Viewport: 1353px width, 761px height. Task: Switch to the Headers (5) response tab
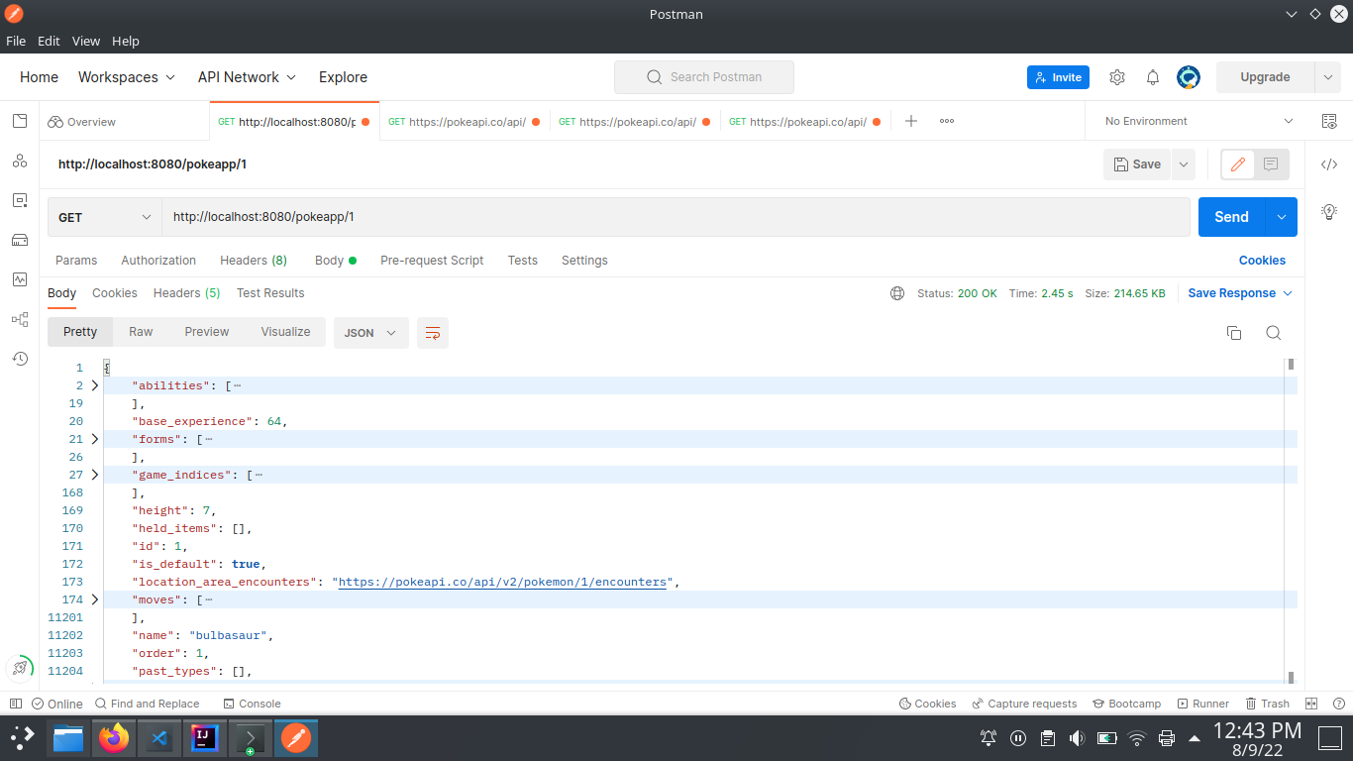(x=186, y=292)
